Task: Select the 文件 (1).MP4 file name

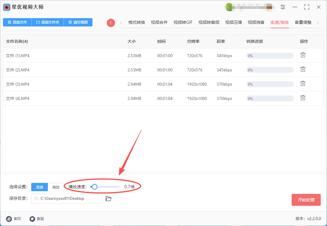Action: (x=18, y=56)
